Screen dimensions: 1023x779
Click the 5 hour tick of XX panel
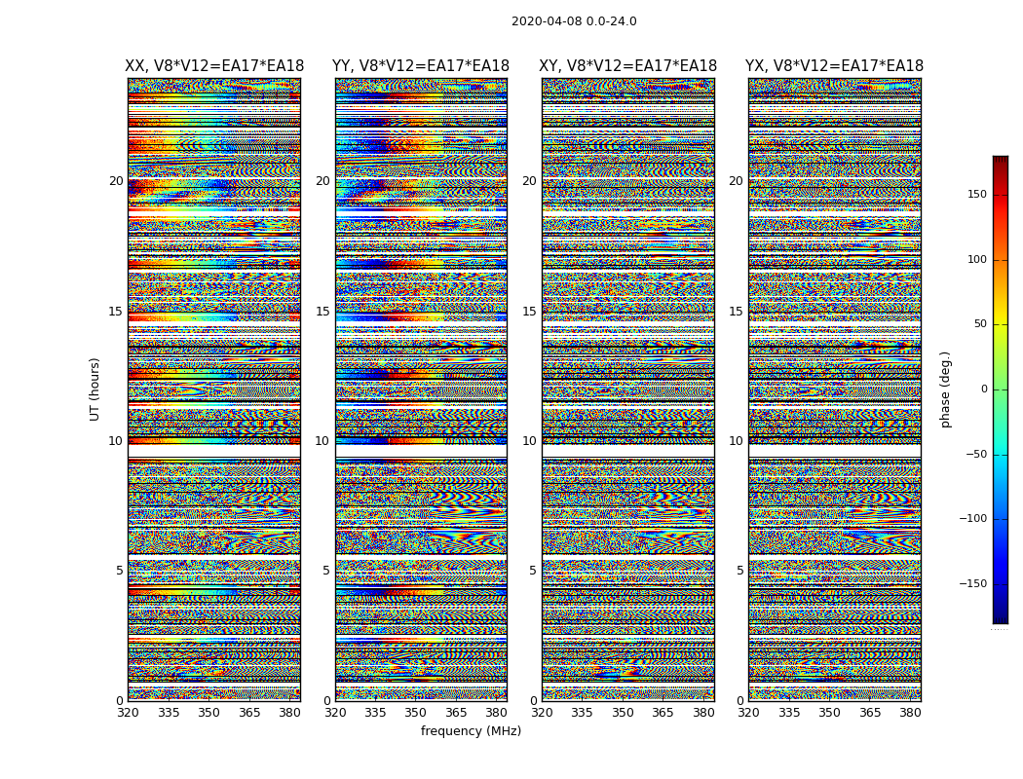120,571
